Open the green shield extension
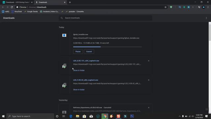This screenshot has width=211, height=119. [x=171, y=7]
